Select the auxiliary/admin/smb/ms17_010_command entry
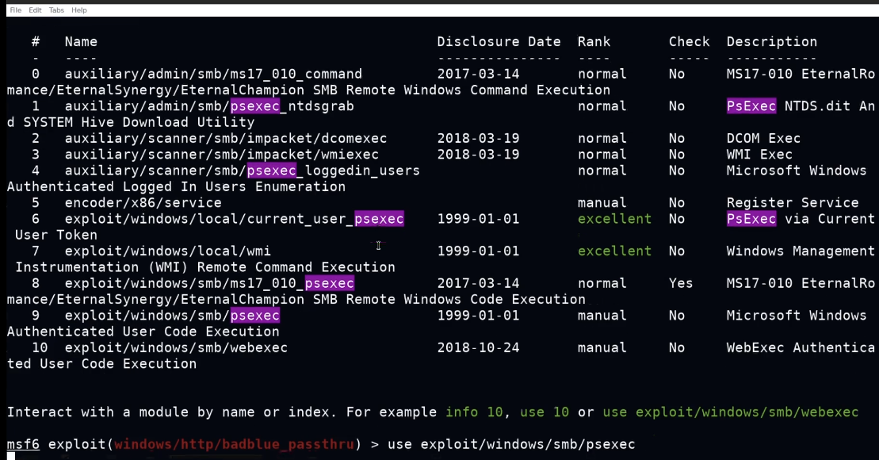This screenshot has width=879, height=460. coord(213,74)
